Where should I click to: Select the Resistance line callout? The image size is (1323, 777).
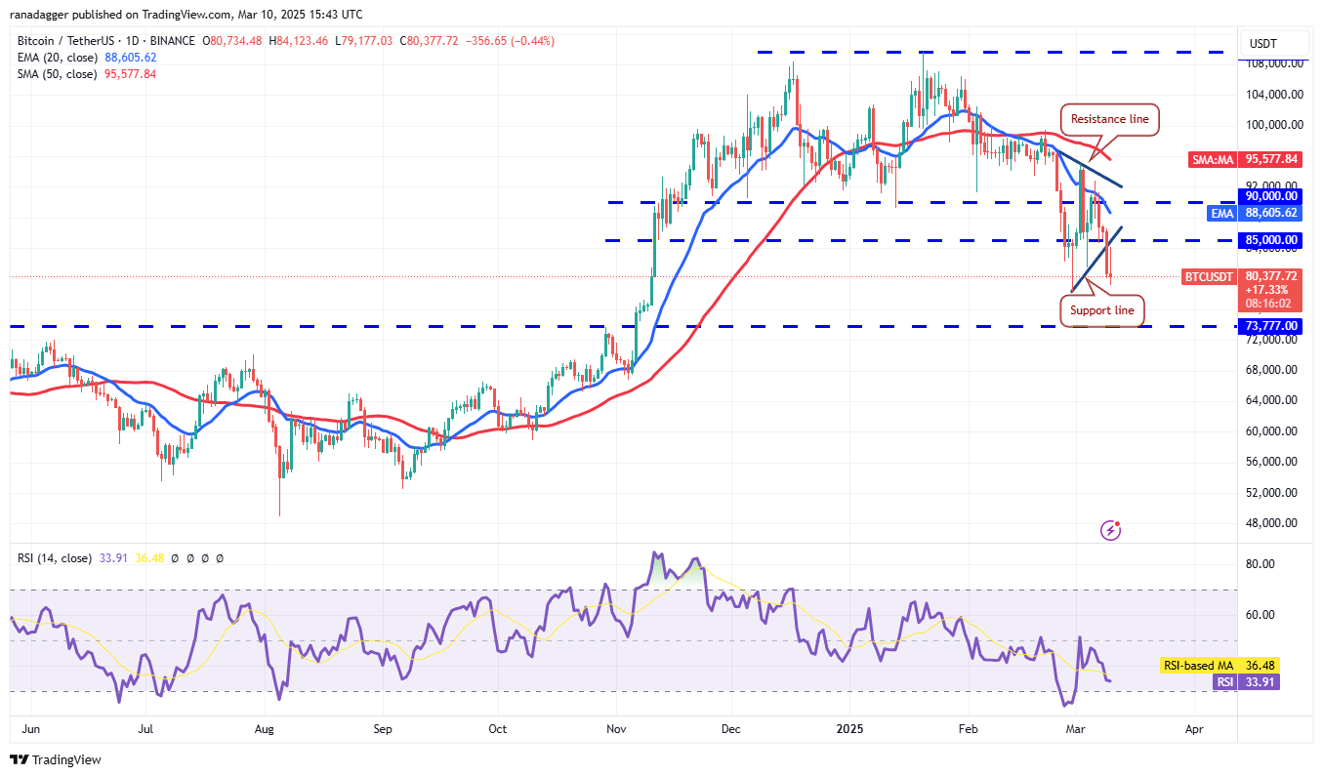[x=1108, y=119]
